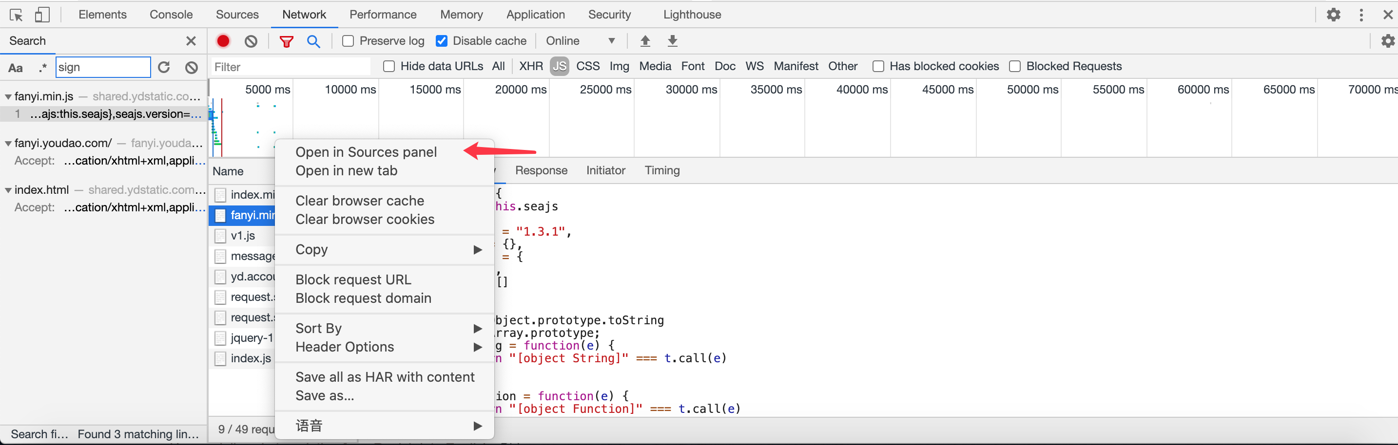This screenshot has width=1398, height=445.
Task: Refresh the search results
Action: pos(164,67)
